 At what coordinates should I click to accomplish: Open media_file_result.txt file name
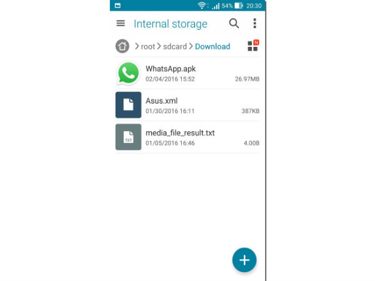(180, 133)
